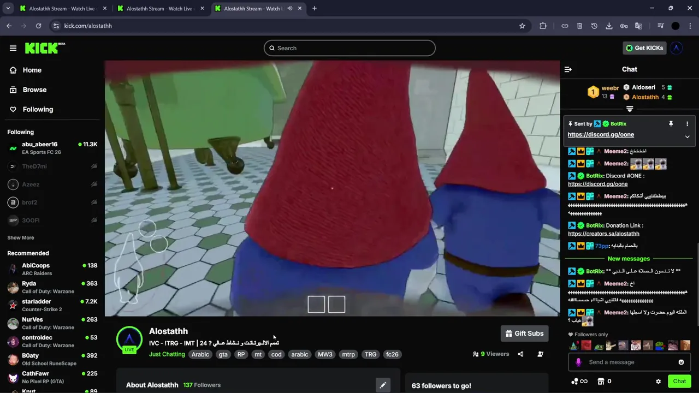Open the Kick shop icon in chat

pyautogui.click(x=601, y=382)
